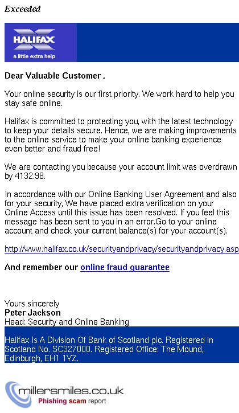Click the dark blue header banner area
The width and height of the screenshot is (239, 413).
[158, 42]
